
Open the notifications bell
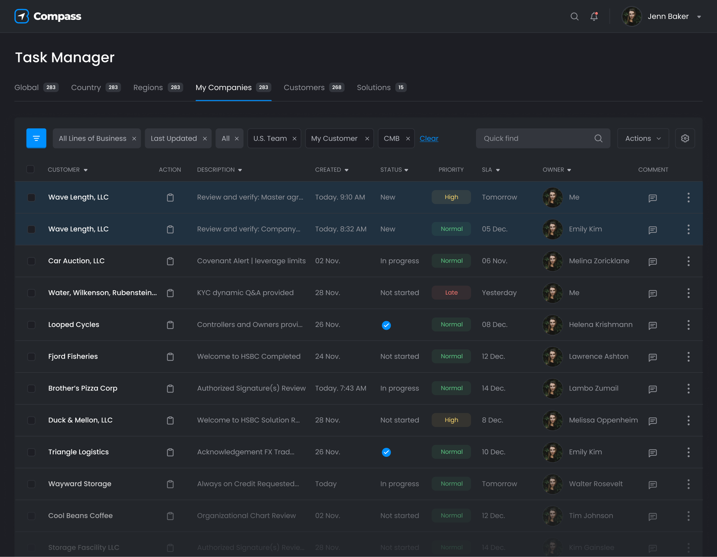point(594,17)
